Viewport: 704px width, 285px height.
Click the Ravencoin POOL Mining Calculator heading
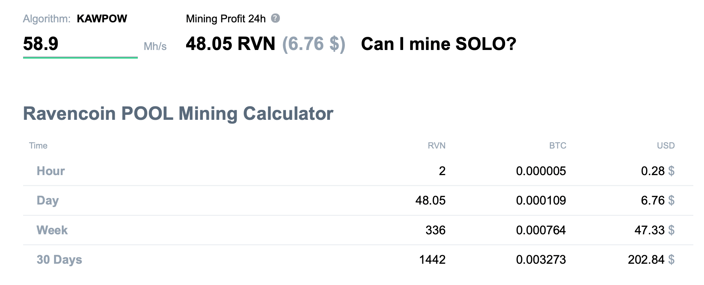pos(178,114)
